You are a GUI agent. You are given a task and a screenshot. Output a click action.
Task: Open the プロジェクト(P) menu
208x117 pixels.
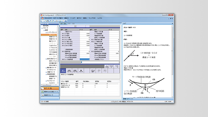click(48, 18)
